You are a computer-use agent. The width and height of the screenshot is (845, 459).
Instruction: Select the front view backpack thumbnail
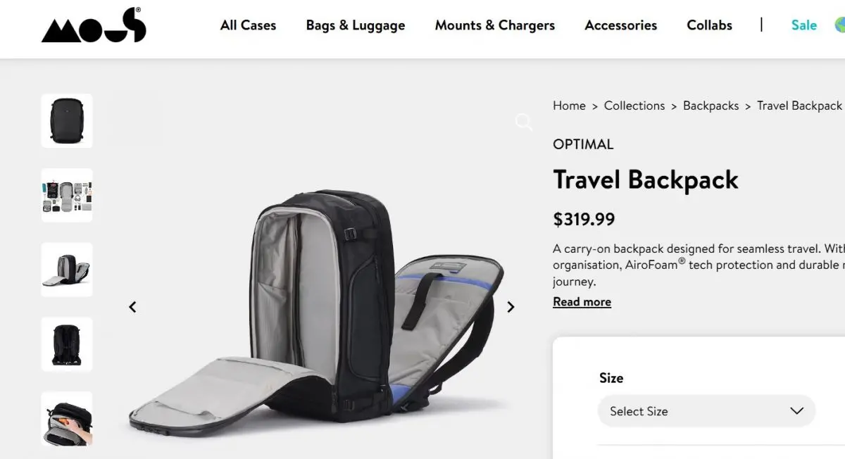point(67,120)
